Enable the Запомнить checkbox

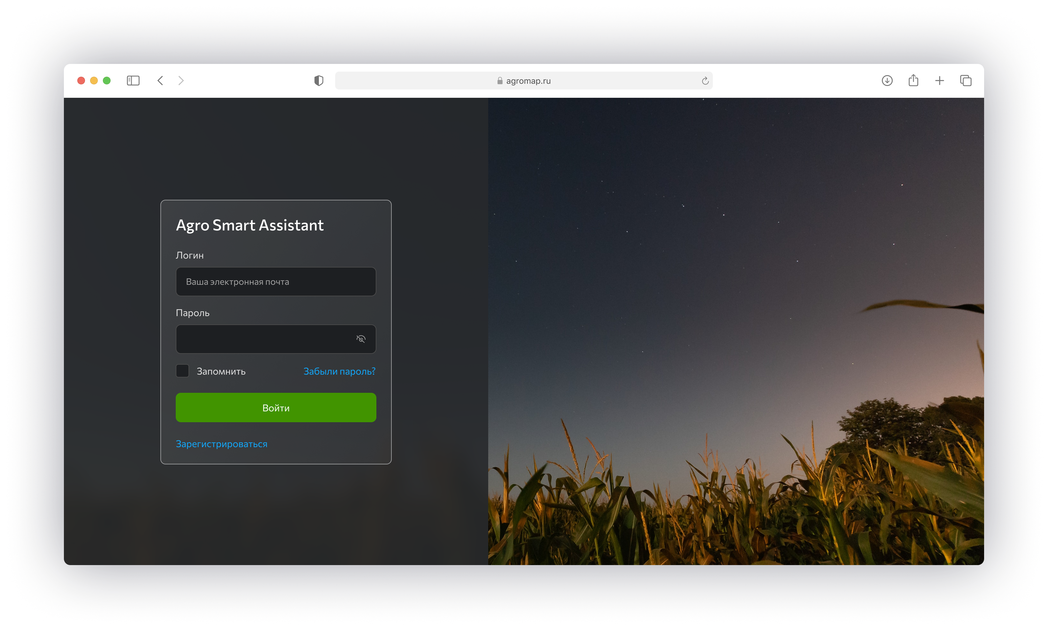point(182,371)
